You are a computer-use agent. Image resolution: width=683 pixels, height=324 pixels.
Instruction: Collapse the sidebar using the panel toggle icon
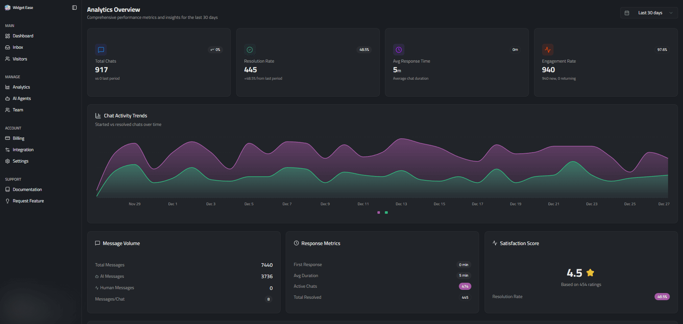coord(74,7)
